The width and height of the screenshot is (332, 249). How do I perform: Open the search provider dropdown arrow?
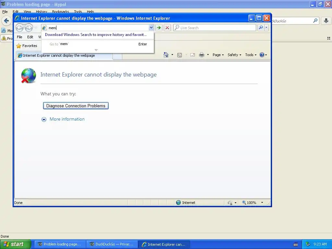coord(267,28)
